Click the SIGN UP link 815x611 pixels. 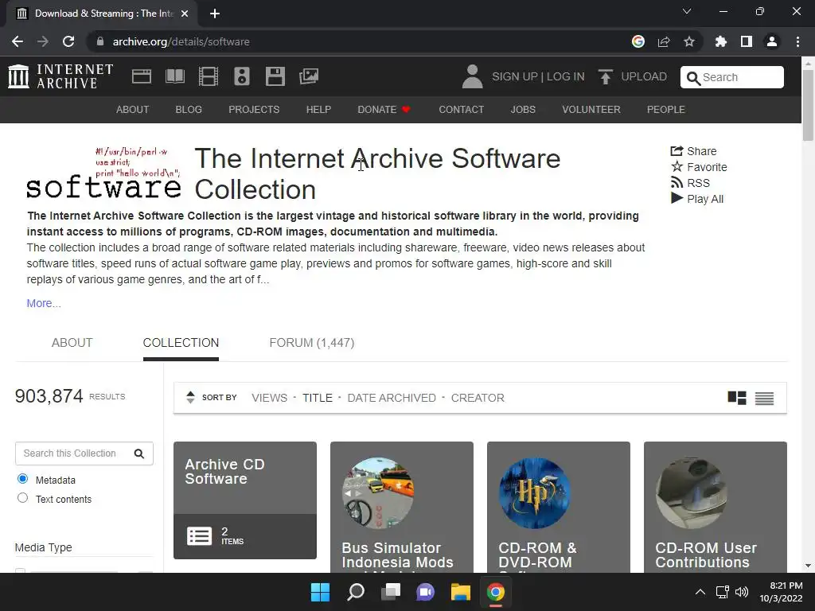515,76
